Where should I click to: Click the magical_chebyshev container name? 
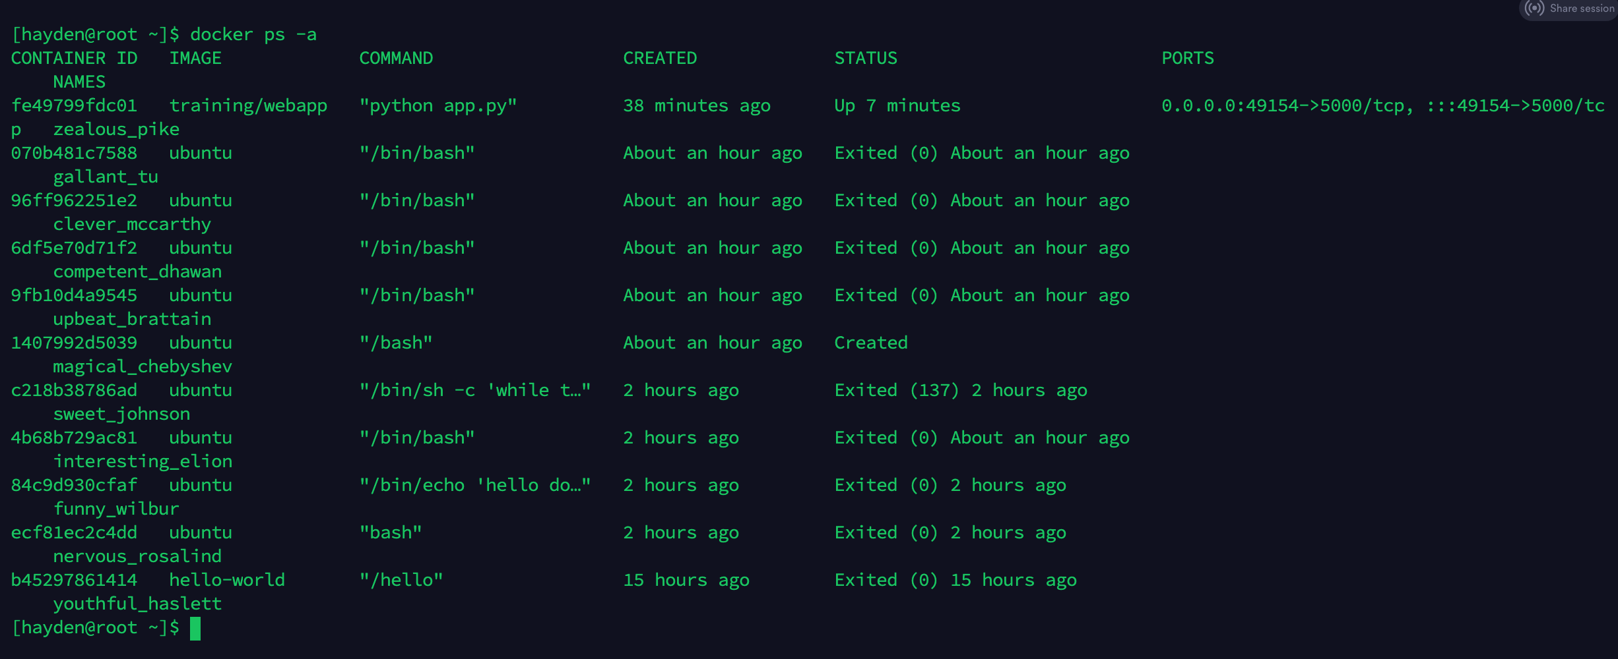(x=143, y=367)
